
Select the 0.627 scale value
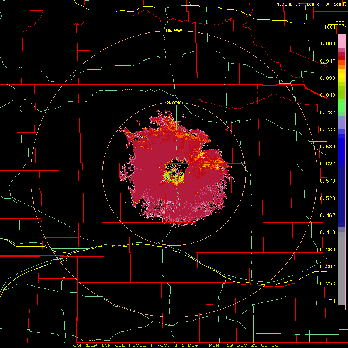[x=328, y=164]
